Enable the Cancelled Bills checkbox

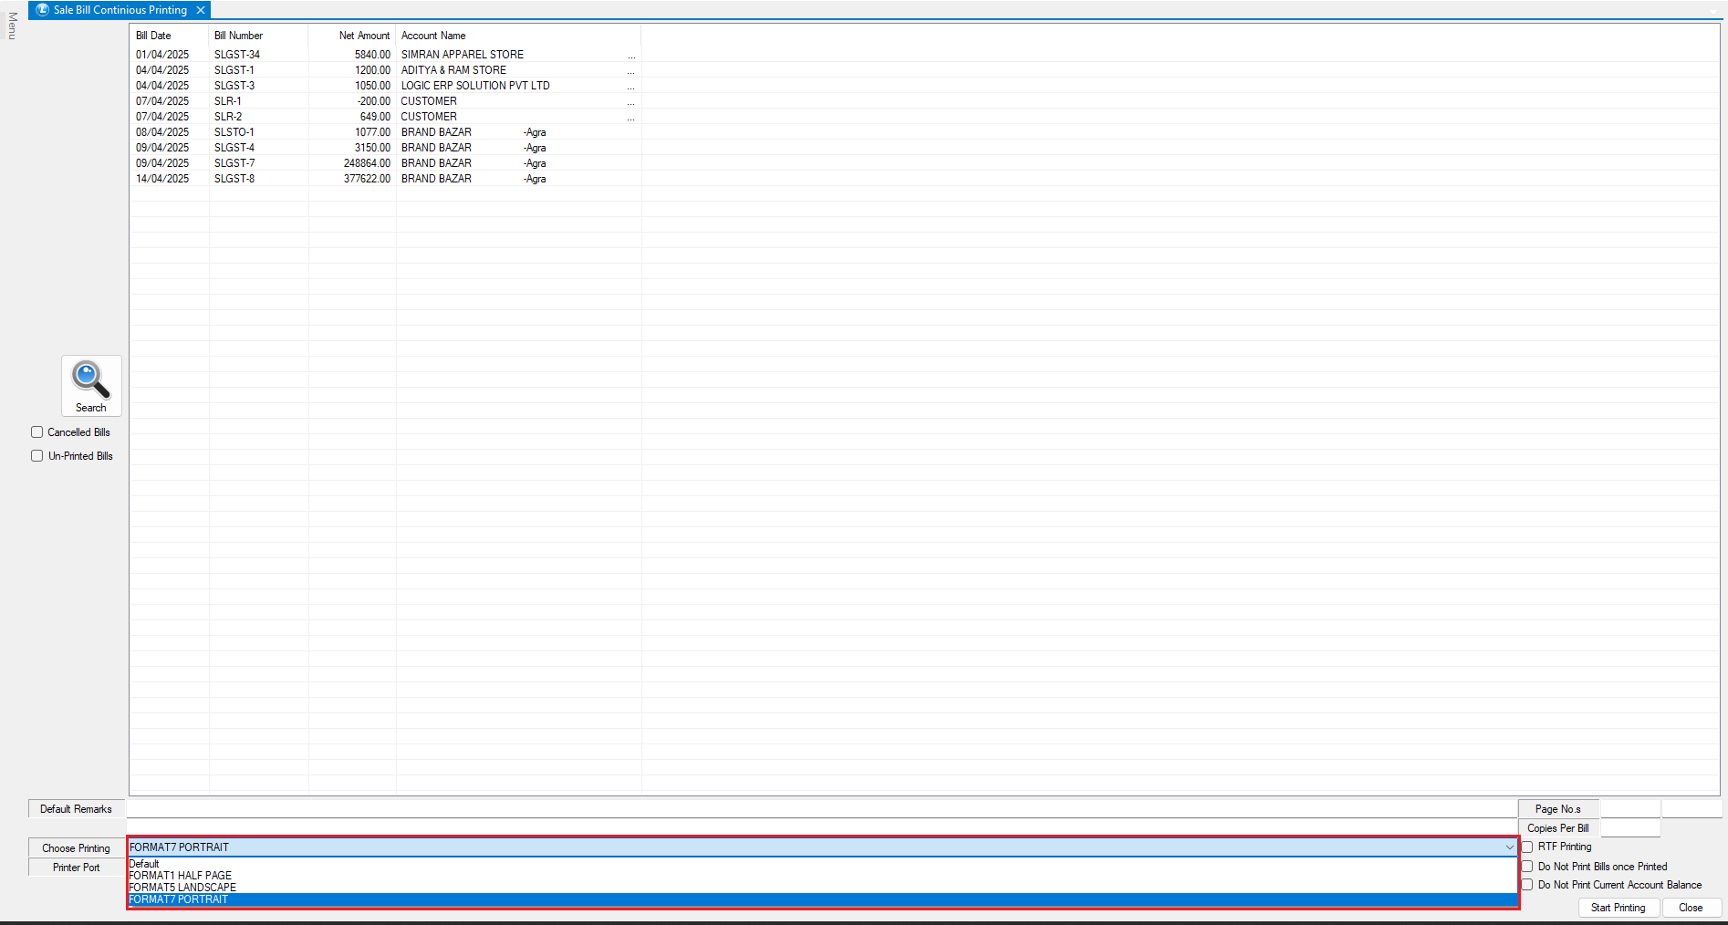pos(37,432)
